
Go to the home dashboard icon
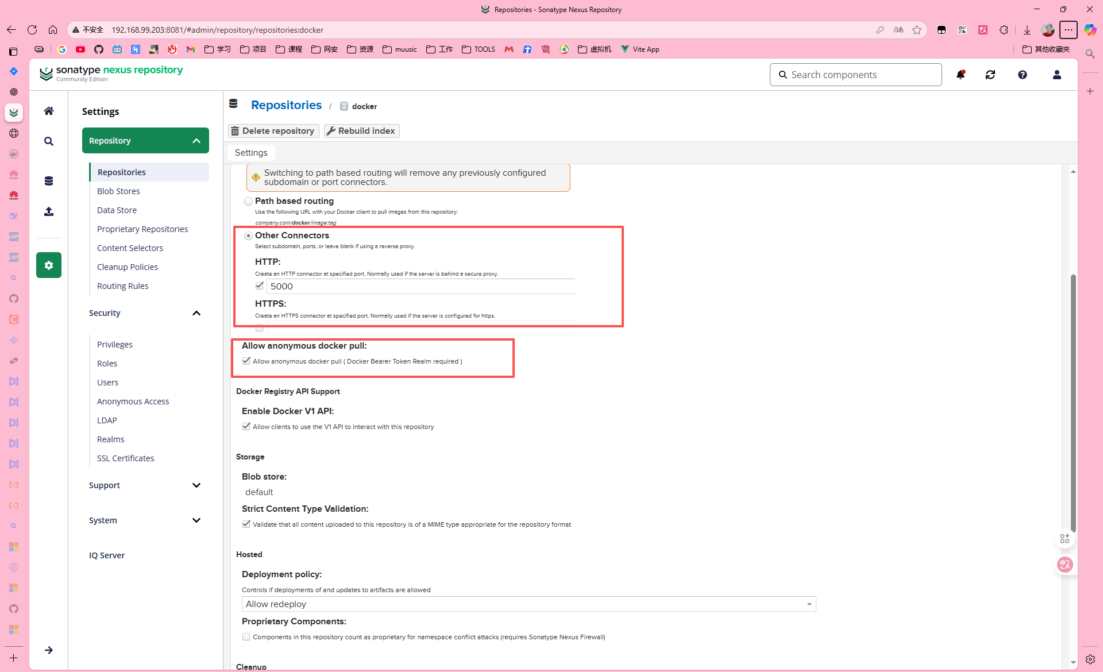(x=49, y=111)
